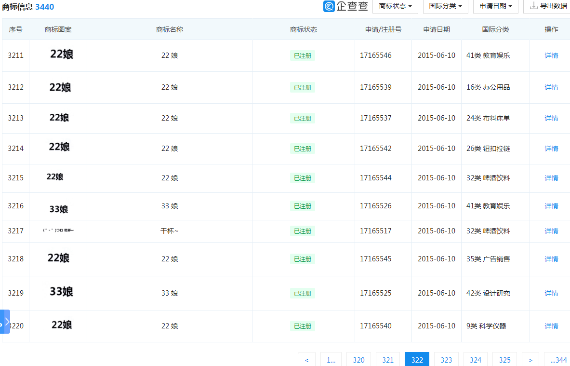This screenshot has width=570, height=366.
Task: Click page 1 in the pagination bar
Action: click(x=331, y=360)
